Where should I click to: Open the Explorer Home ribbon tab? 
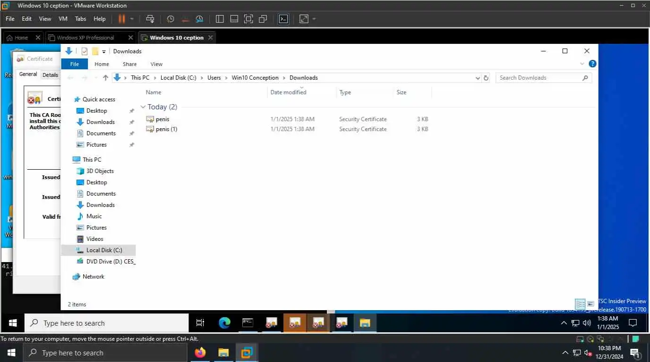click(102, 64)
